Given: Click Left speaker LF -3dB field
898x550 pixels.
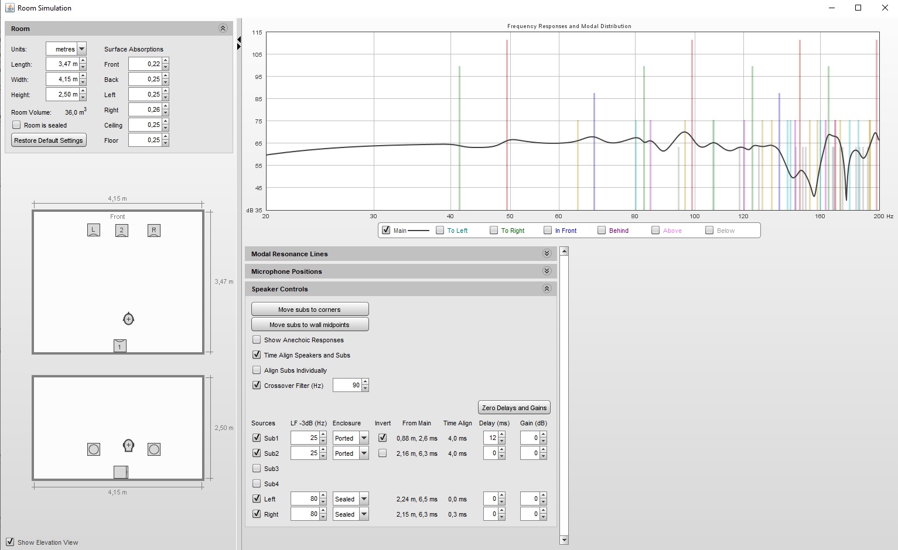Looking at the screenshot, I should click(x=305, y=499).
